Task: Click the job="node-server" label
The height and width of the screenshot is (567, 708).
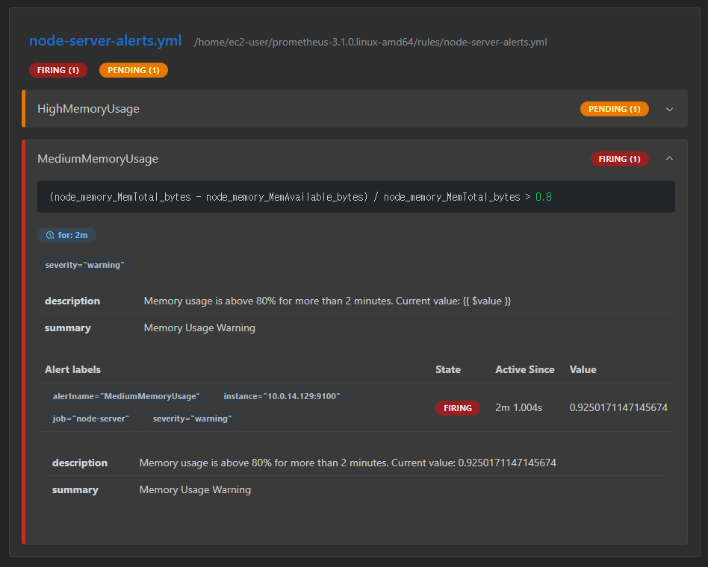Action: coord(91,419)
